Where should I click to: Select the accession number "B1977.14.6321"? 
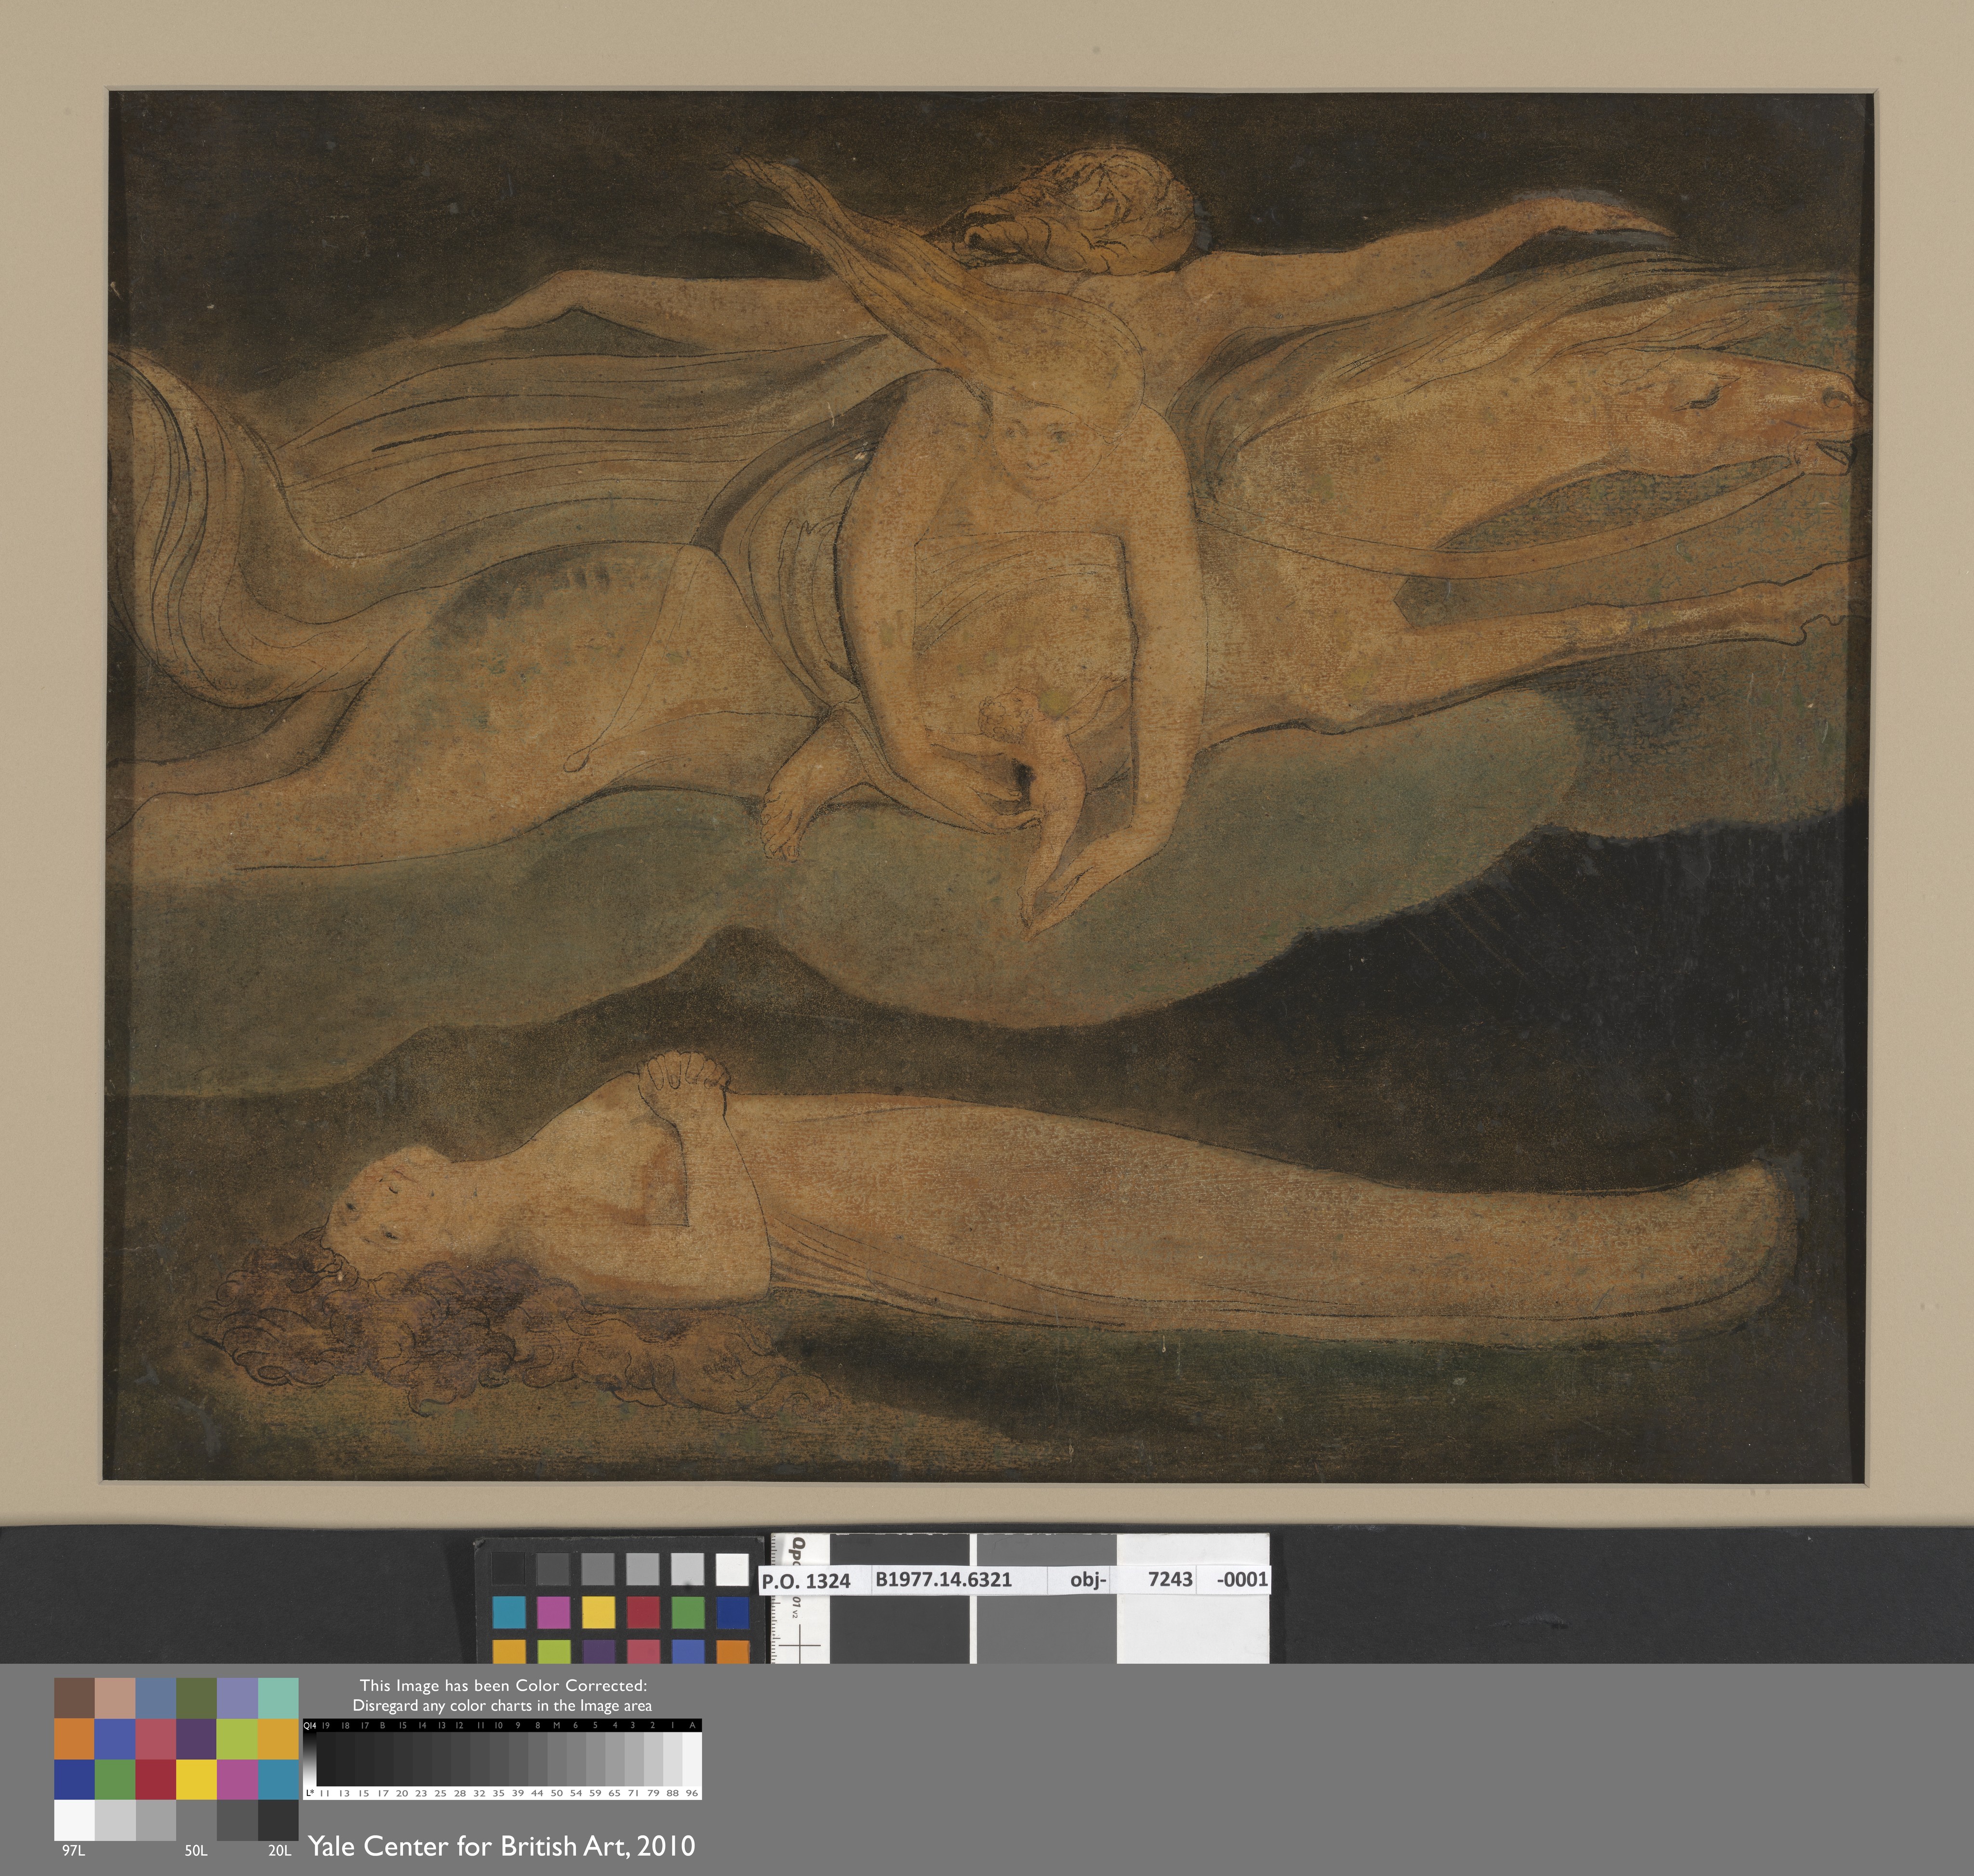[x=943, y=1579]
